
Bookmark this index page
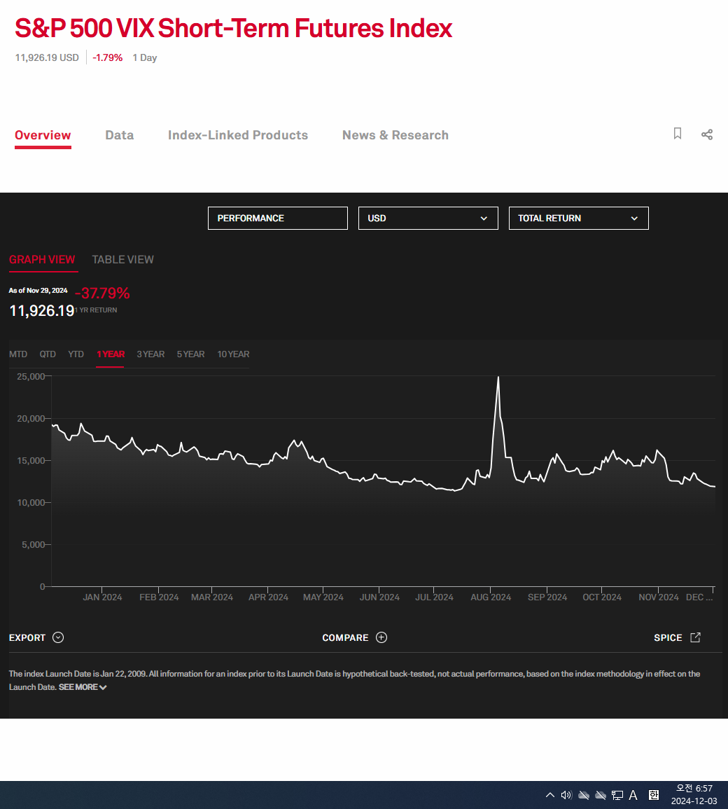(678, 134)
